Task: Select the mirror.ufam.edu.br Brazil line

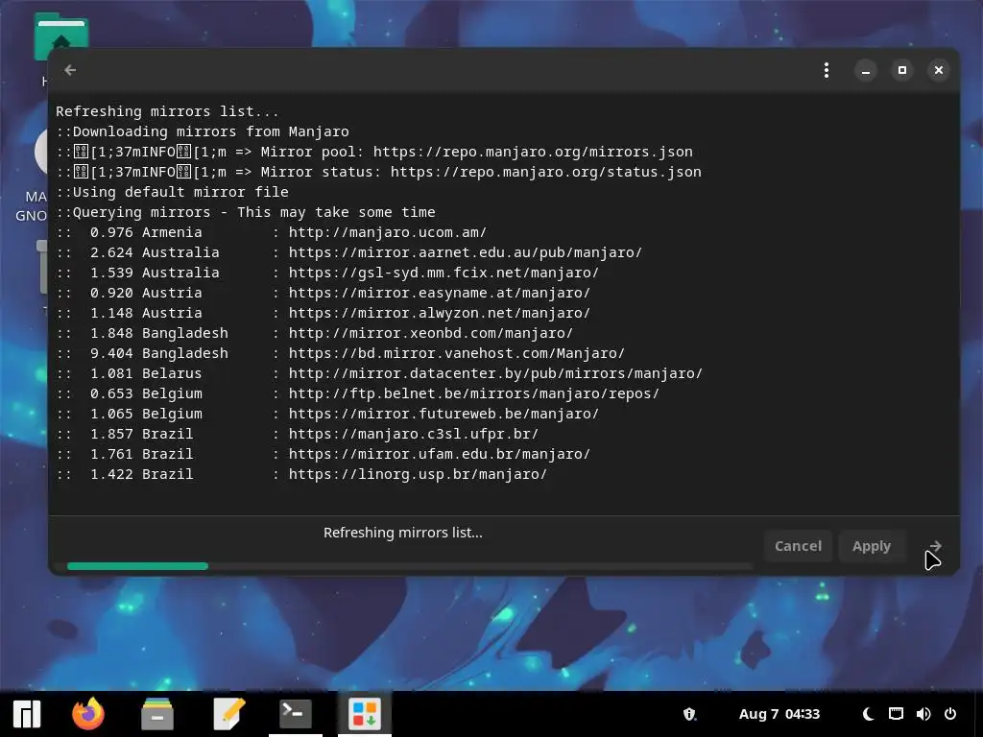Action: pos(323,454)
